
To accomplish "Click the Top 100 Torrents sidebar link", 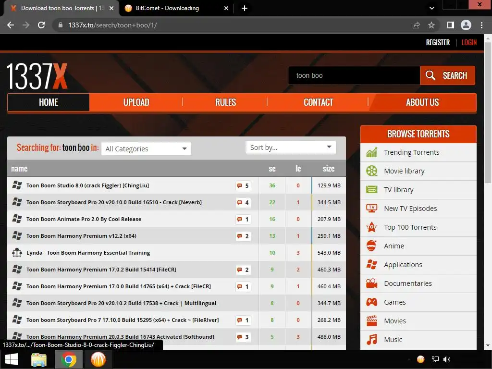I will (410, 227).
